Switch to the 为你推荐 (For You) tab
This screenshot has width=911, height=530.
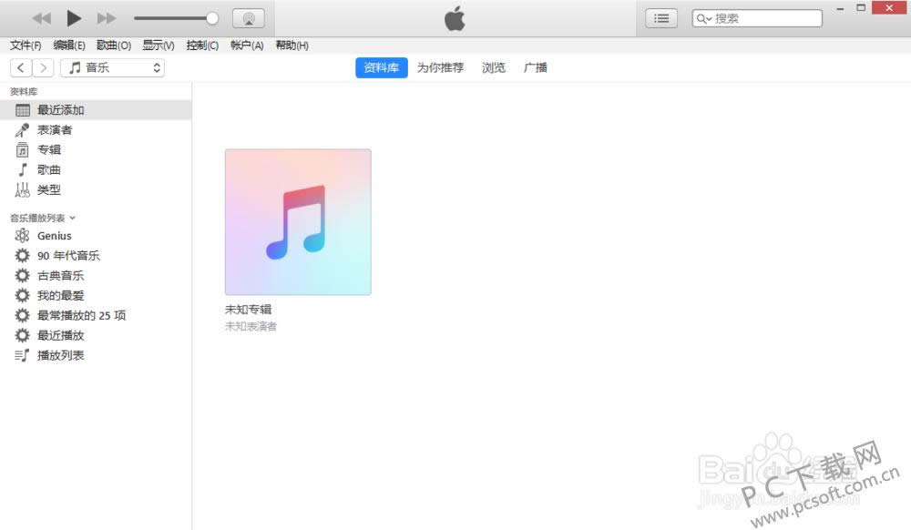[x=440, y=66]
